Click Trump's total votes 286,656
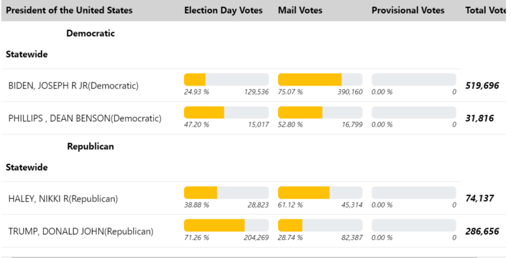The image size is (511, 258). pos(482,231)
